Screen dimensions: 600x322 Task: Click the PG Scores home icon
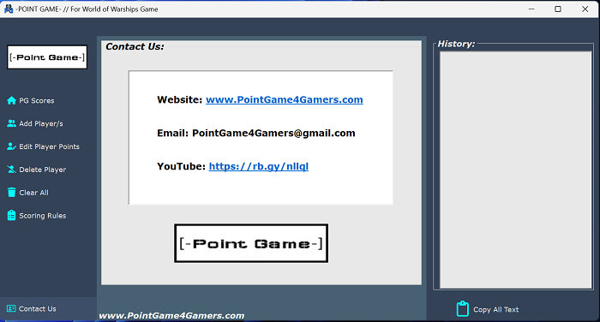(x=11, y=100)
